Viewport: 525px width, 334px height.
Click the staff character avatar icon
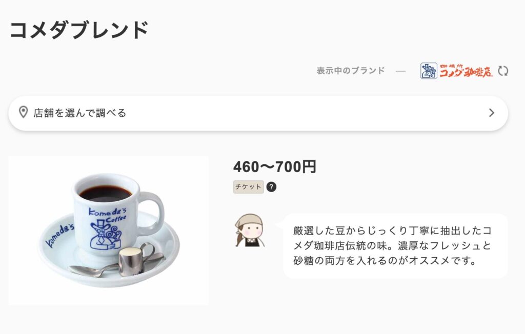click(250, 231)
